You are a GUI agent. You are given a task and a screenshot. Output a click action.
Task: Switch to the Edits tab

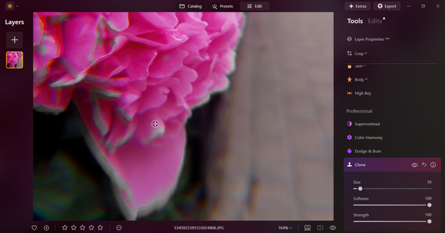pyautogui.click(x=375, y=21)
